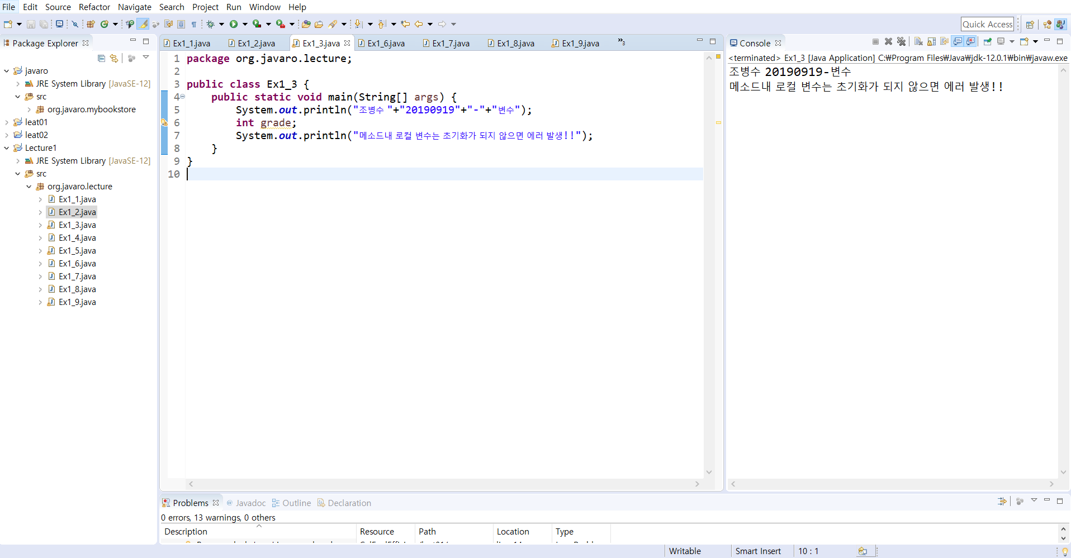1071x558 pixels.
Task: Open the Refactor menu
Action: pyautogui.click(x=94, y=7)
